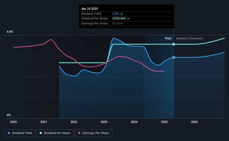229x141 pixels.
Task: Click the Analysts Forecasts label
Action: coord(189,38)
